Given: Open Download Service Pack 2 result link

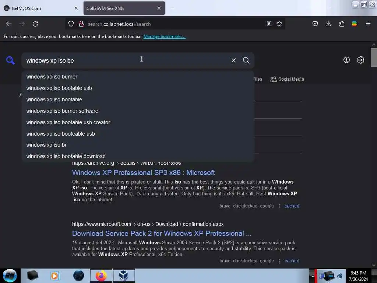Looking at the screenshot, I should click(162, 233).
